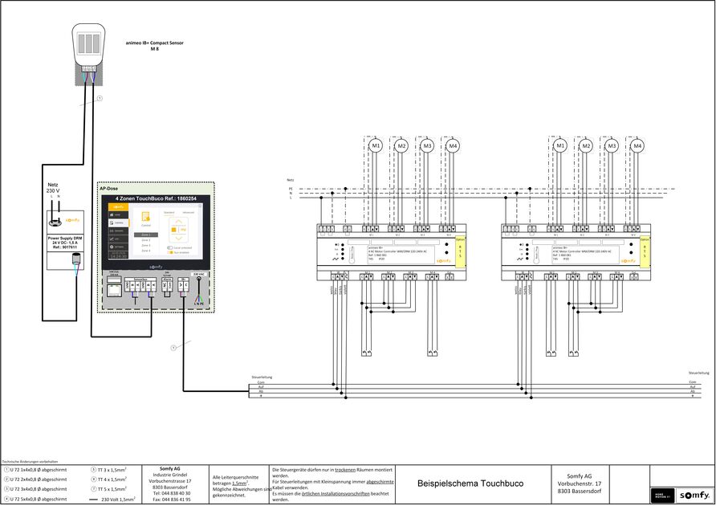
Task: Select Zone 1 in the touchscreen zone list
Action: (146, 235)
